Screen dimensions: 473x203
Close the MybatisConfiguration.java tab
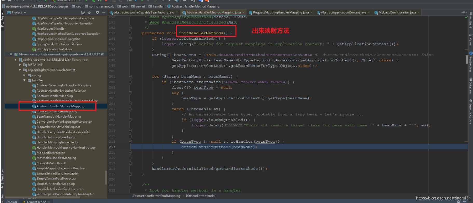[x=419, y=12]
